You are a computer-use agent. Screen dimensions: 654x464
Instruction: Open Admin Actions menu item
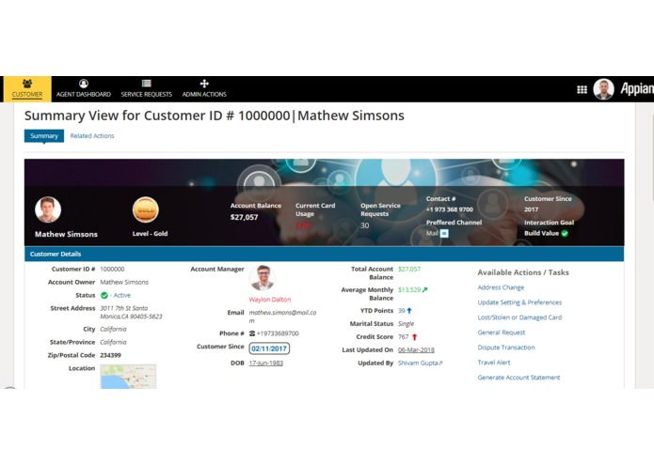(x=204, y=88)
